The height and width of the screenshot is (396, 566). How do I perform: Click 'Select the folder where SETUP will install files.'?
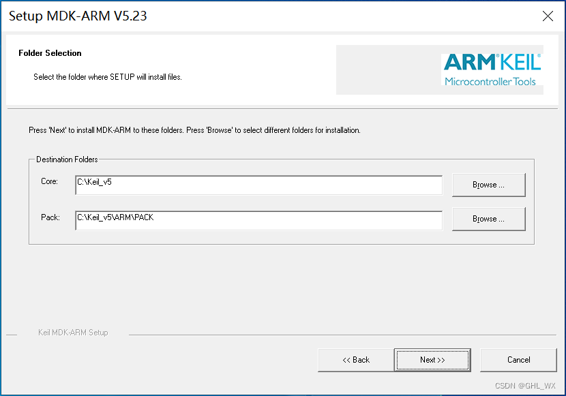[108, 77]
